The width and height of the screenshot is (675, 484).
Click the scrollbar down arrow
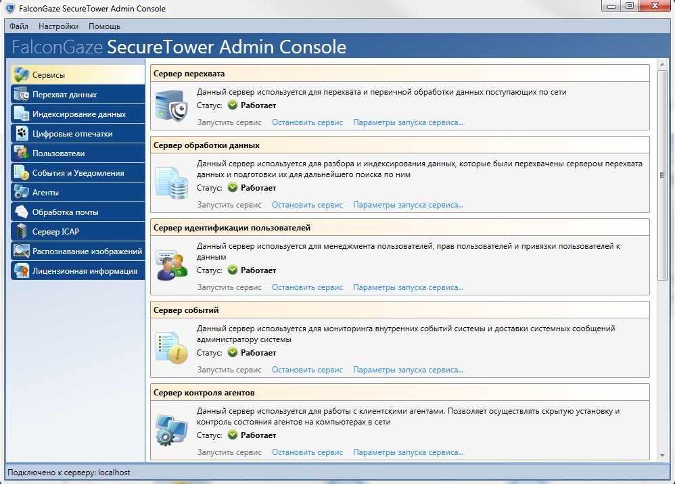(x=662, y=456)
